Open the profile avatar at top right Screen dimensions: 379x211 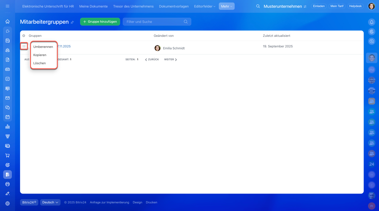pos(372,6)
